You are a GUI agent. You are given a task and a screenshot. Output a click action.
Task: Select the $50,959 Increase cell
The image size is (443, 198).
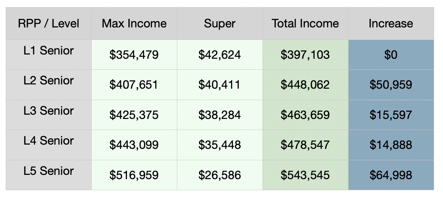click(x=391, y=85)
